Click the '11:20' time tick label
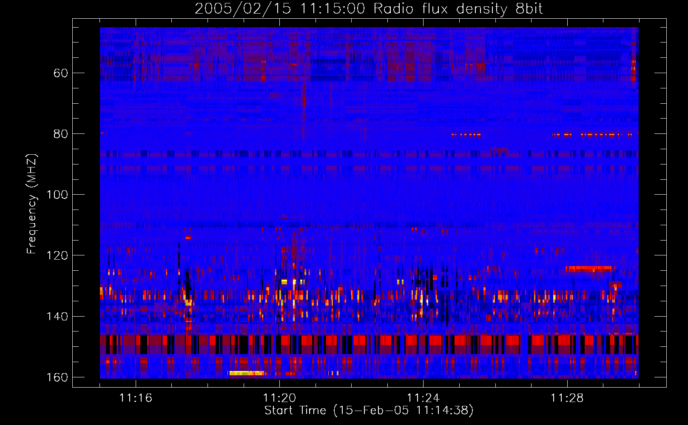 click(x=279, y=398)
